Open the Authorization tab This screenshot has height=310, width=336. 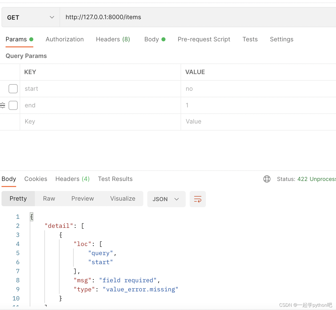pos(65,39)
